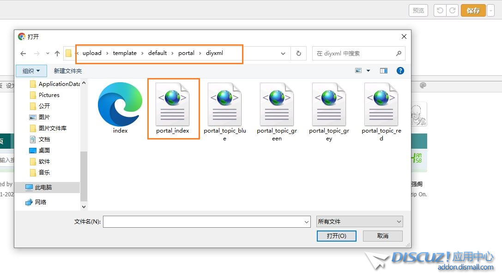502x279 pixels.
Task: Cancel the dialog with 取消
Action: click(382, 236)
